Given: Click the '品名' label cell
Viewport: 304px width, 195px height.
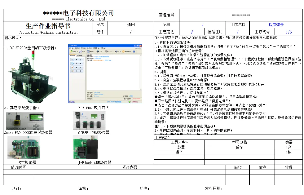Looking at the screenshot, I should pyautogui.click(x=100, y=25).
